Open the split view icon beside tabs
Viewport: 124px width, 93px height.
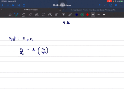click(60, 10)
